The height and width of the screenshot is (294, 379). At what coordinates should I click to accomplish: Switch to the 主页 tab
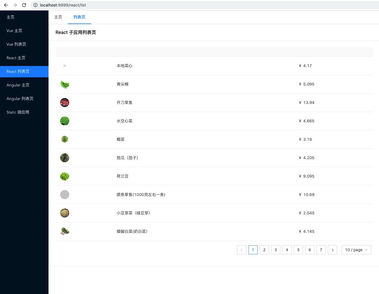pos(58,17)
